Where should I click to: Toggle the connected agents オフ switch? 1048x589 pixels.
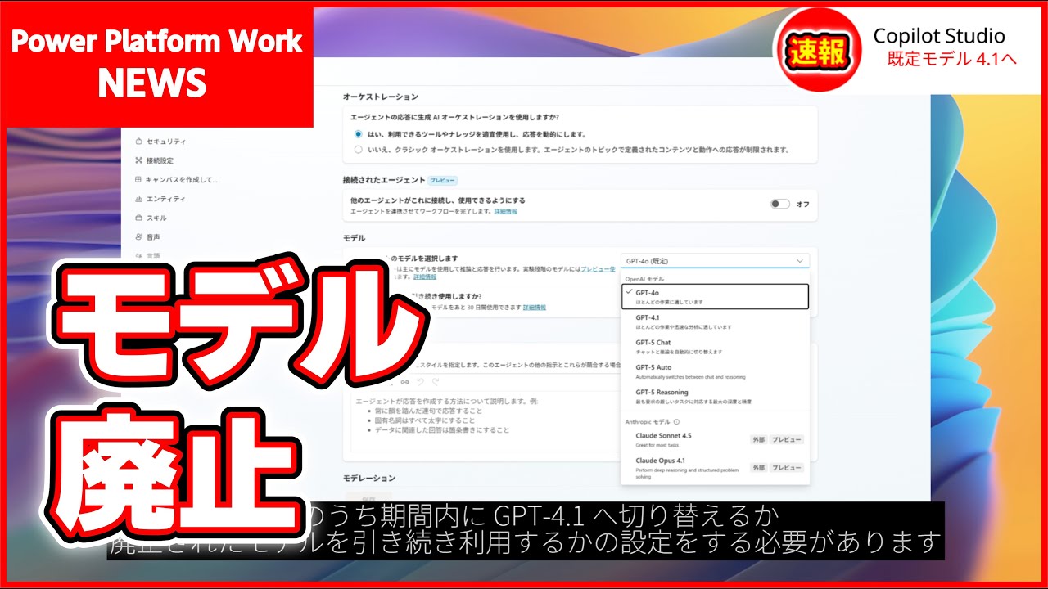[779, 204]
